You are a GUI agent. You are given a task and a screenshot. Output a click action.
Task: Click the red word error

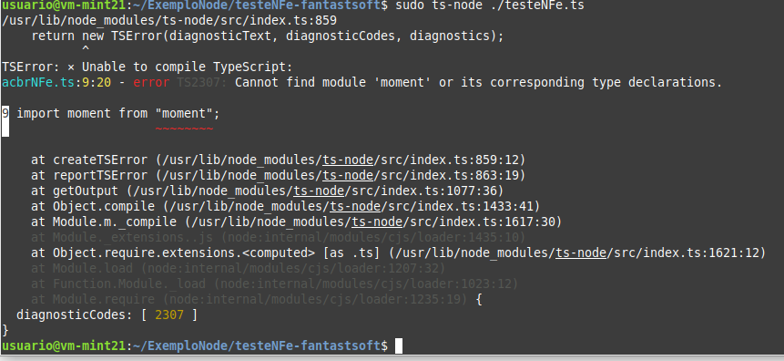[x=151, y=82]
